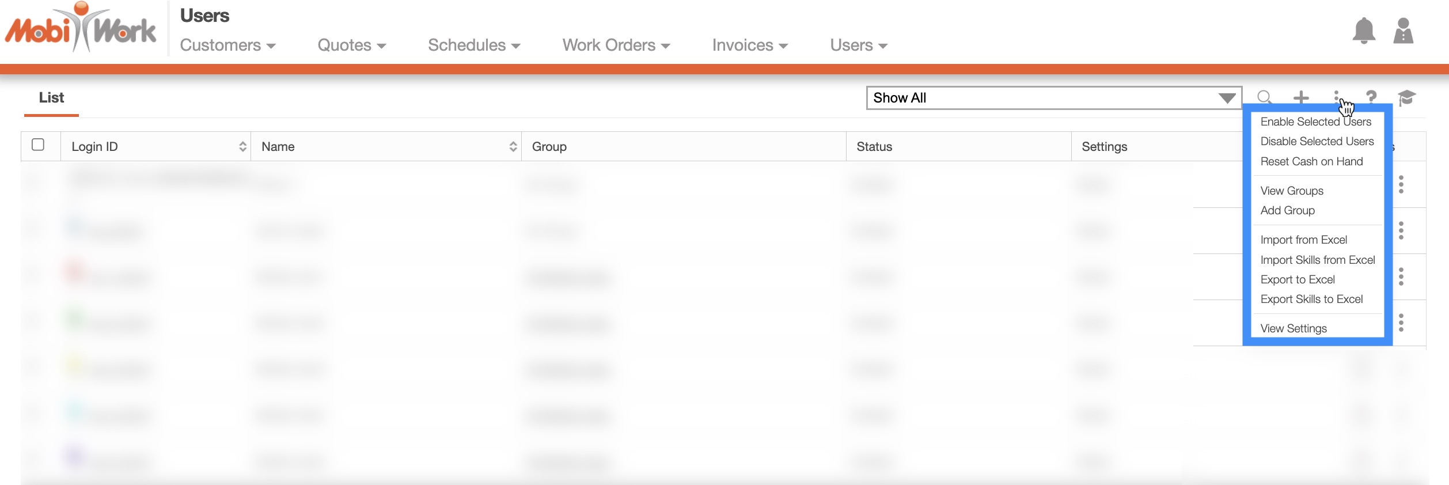Select View Settings in the menu
The width and height of the screenshot is (1449, 485).
(x=1293, y=328)
